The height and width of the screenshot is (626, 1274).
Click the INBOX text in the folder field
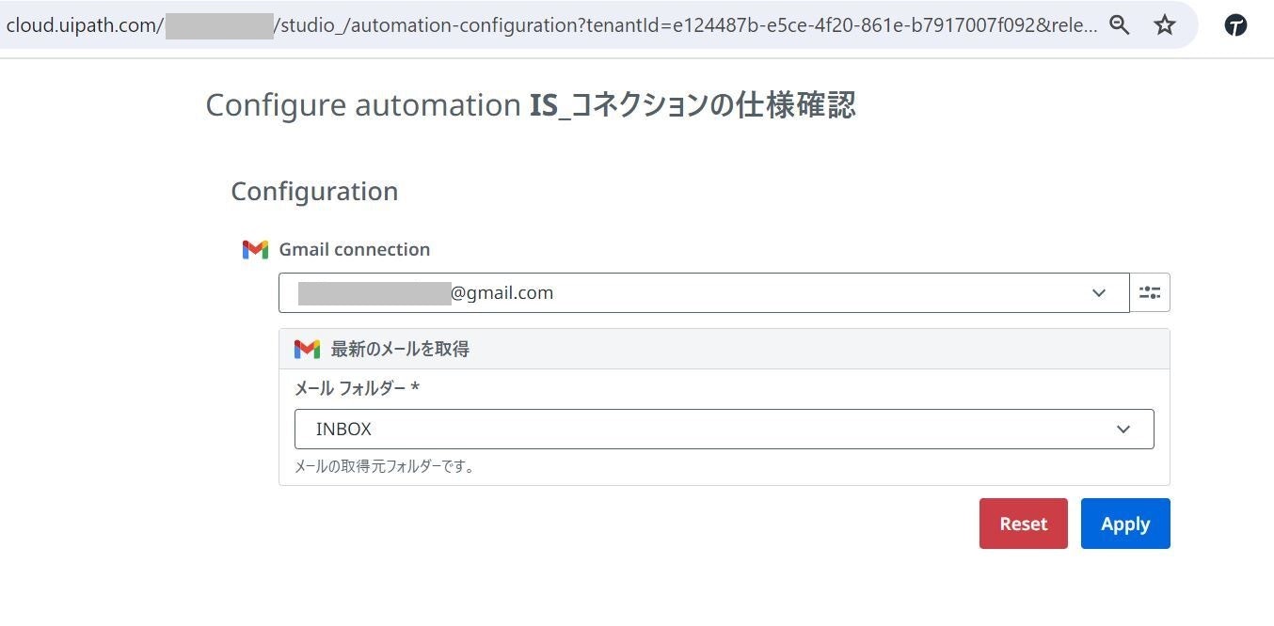click(343, 429)
